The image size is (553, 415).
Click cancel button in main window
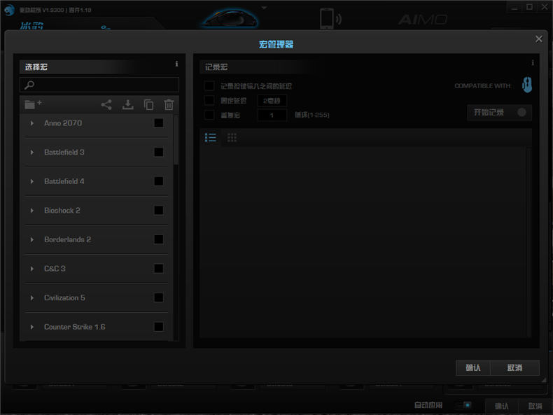coord(535,406)
